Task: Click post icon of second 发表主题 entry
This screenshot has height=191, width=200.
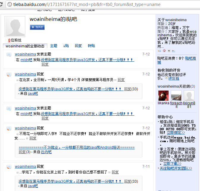Action: coord(9,108)
